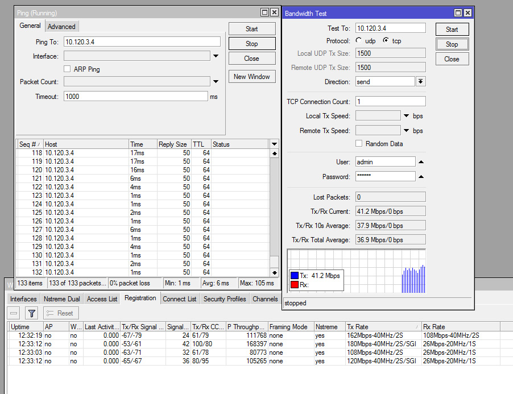Click the minus remove button in wireless toolbar
The width and height of the screenshot is (513, 394).
14,313
